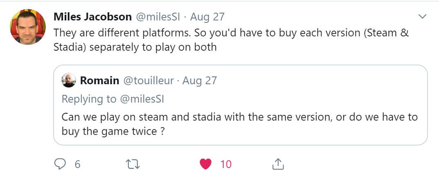Click the Aug 27 date beside @touilleur

click(199, 81)
